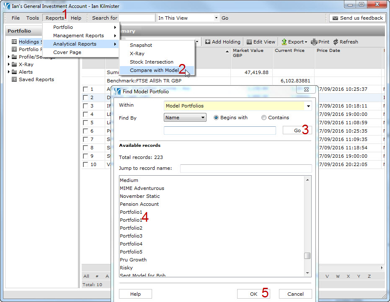The width and height of the screenshot is (390, 302).
Task: Click the Jump to record name field
Action: click(x=246, y=169)
